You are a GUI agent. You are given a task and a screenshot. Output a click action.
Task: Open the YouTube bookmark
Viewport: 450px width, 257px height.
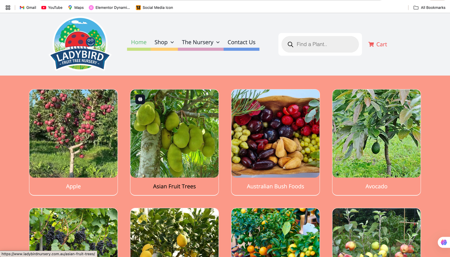click(52, 8)
